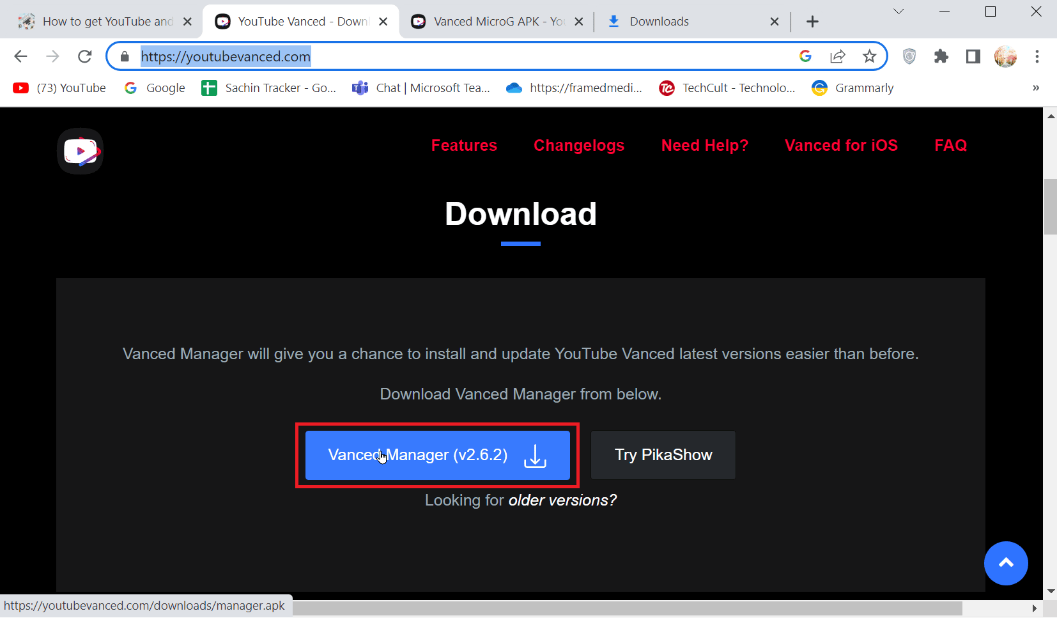
Task: Open the Chrome three-dot menu
Action: click(1037, 56)
